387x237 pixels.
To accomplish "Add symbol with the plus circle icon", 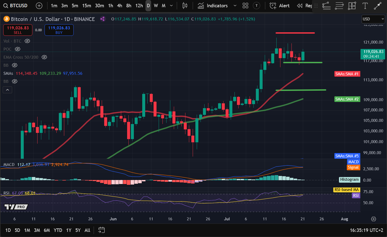I will tap(39, 6).
